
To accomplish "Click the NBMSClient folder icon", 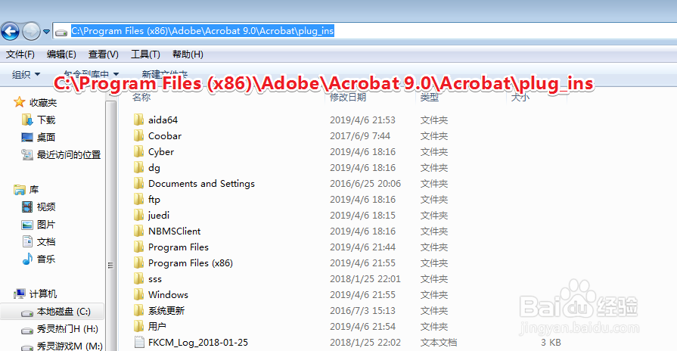I will click(x=138, y=231).
